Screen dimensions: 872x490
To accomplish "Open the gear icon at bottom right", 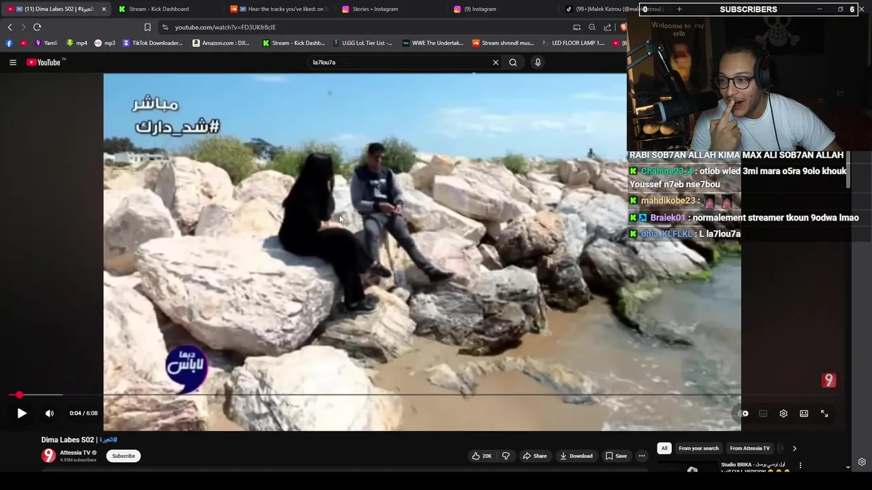I will pos(862,462).
